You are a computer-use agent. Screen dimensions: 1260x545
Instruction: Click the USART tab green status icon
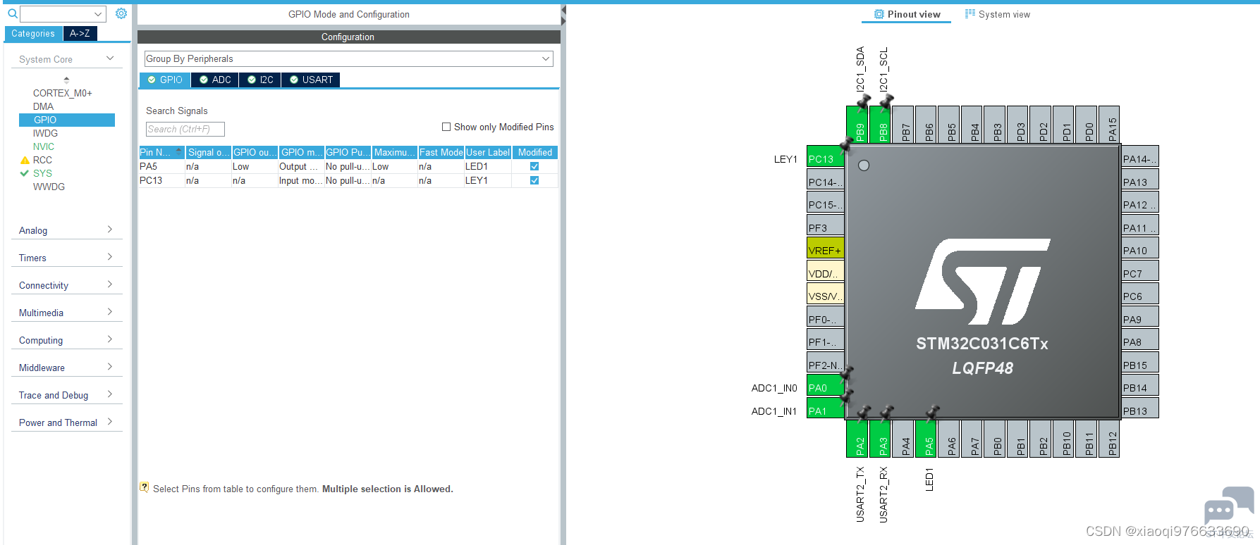[x=294, y=80]
